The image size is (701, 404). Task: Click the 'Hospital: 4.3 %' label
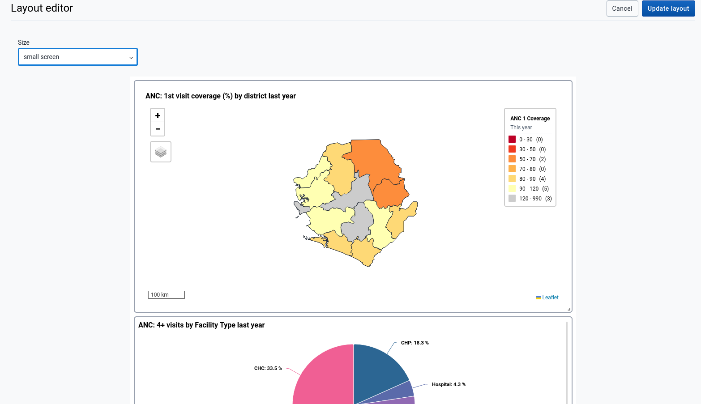tap(449, 384)
